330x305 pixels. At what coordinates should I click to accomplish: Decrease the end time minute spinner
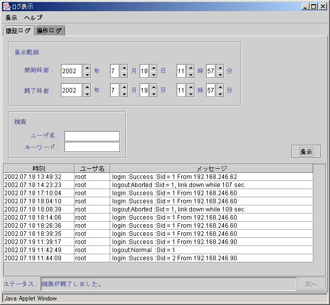point(220,94)
